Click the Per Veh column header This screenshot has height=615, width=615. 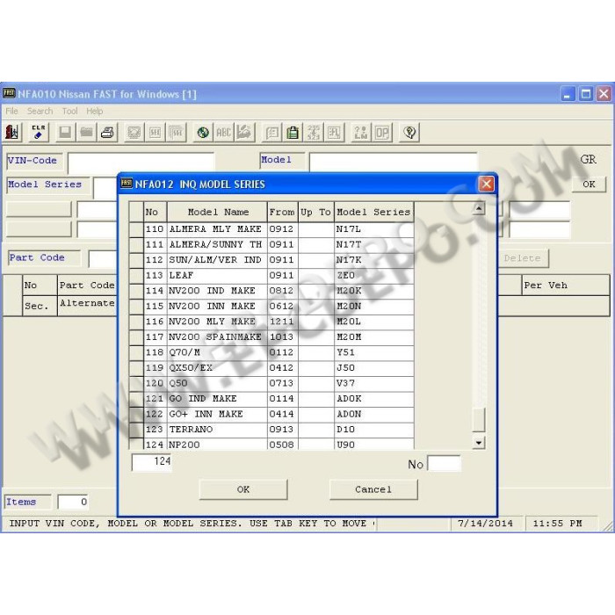click(x=566, y=286)
